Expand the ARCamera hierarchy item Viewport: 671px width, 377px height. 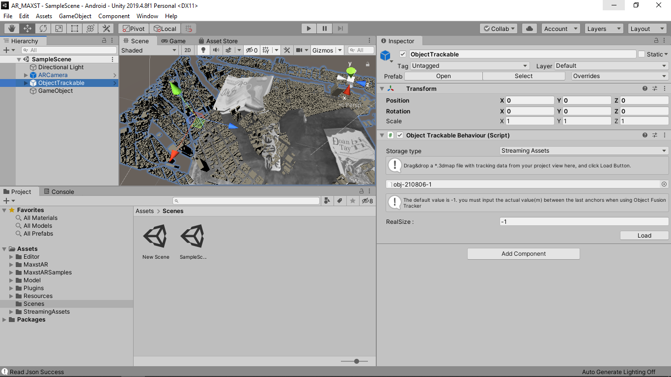click(x=26, y=75)
